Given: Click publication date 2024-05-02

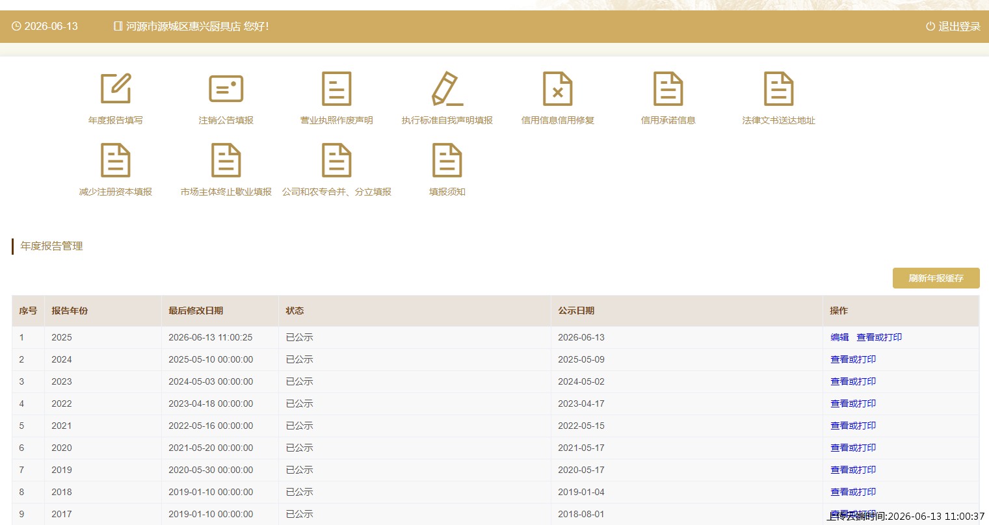Looking at the screenshot, I should coord(581,381).
